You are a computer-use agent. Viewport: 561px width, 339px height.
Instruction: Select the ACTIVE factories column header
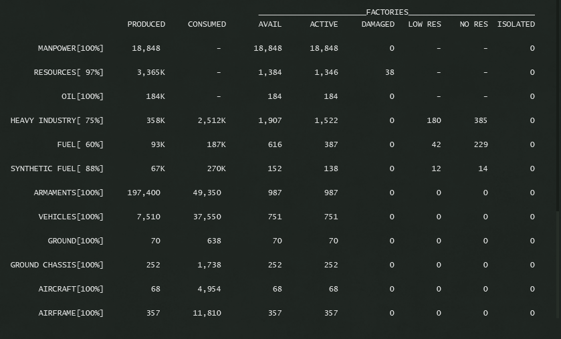[x=324, y=24]
